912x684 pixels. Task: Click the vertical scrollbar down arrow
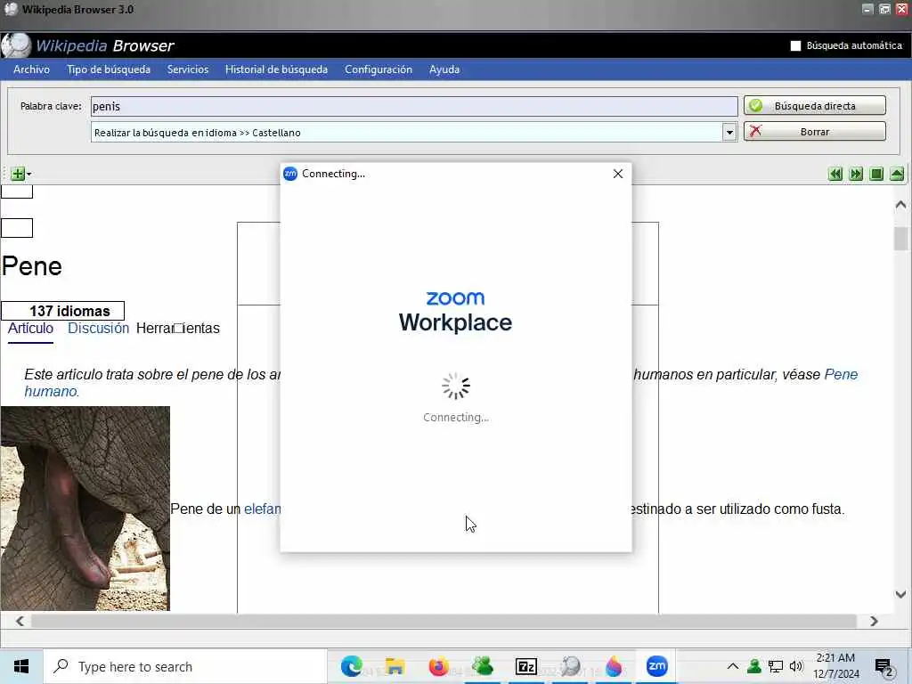tap(900, 594)
